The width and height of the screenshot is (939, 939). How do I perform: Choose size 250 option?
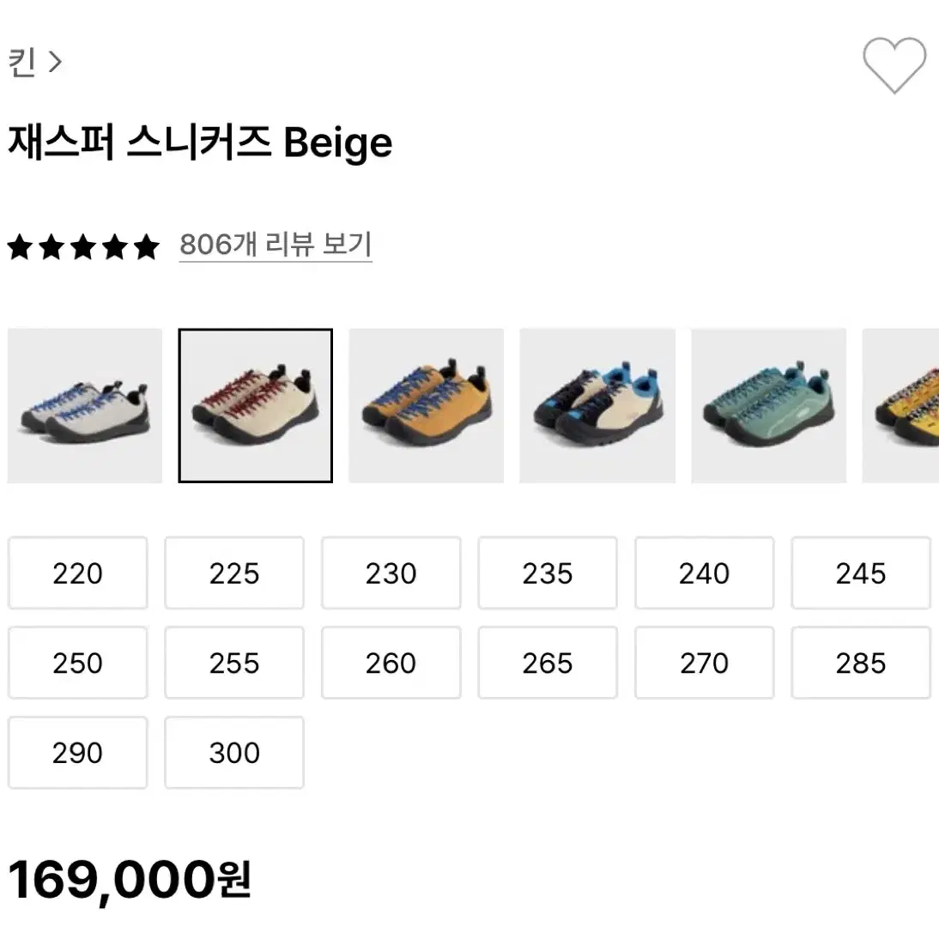pyautogui.click(x=78, y=663)
